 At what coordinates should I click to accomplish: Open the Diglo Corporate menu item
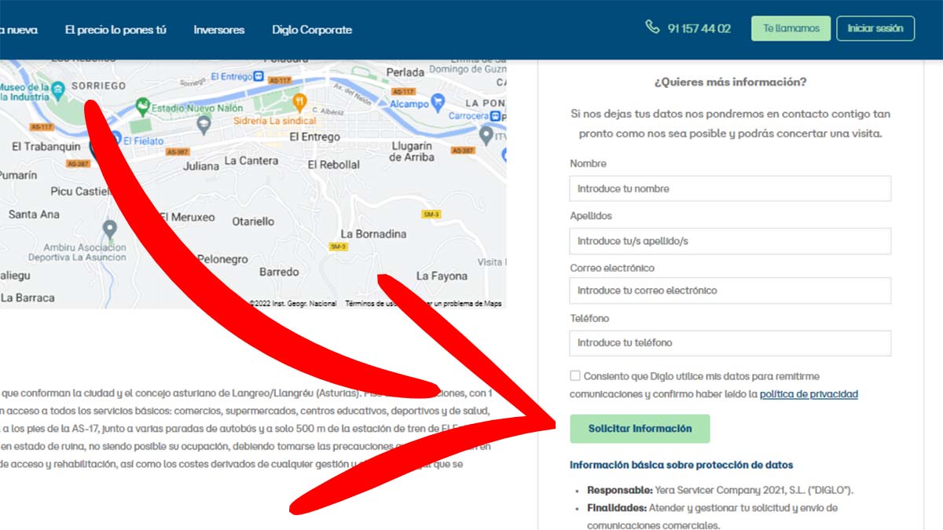pyautogui.click(x=312, y=30)
